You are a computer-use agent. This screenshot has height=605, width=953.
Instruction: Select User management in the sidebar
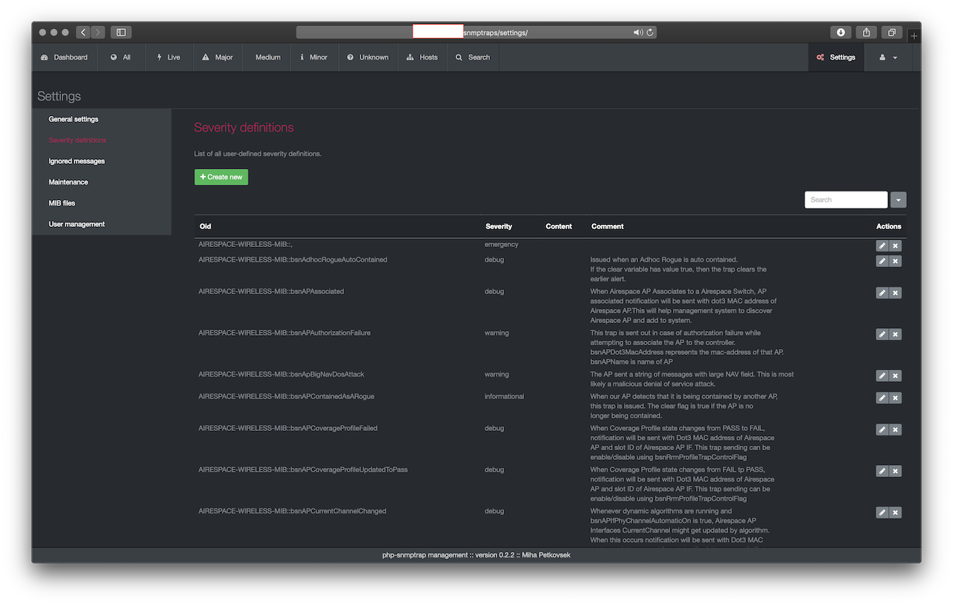coord(77,224)
